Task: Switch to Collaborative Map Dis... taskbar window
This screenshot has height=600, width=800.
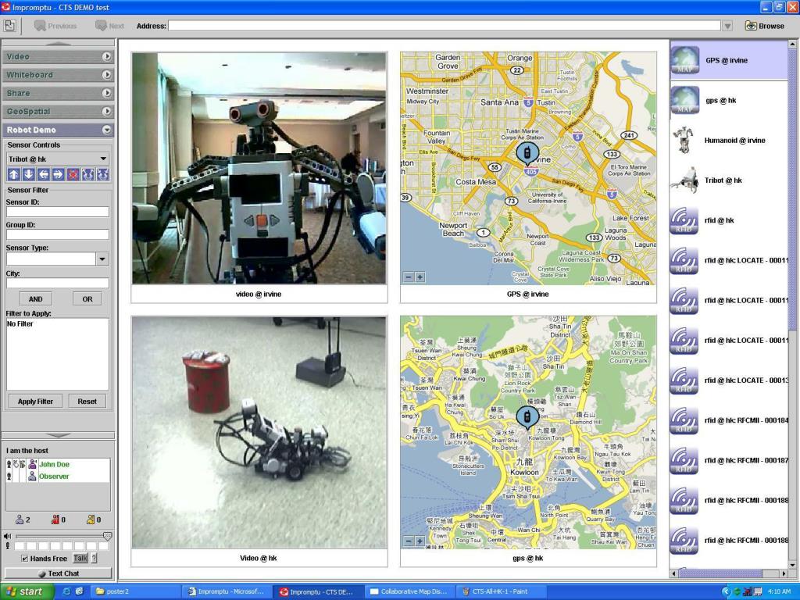Action: [410, 591]
